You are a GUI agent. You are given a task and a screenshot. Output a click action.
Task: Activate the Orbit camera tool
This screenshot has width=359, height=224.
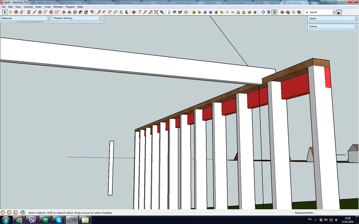pos(134,12)
